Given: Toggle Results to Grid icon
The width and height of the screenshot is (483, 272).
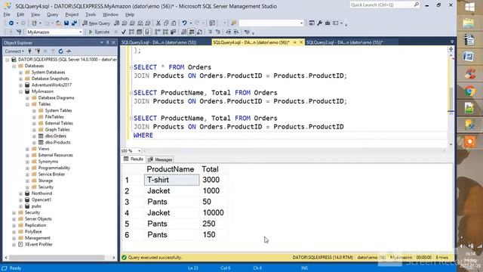Looking at the screenshot, I should point(192,32).
